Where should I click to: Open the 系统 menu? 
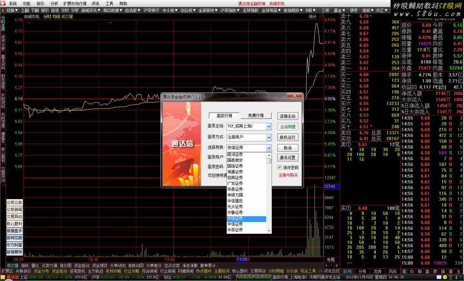click(x=13, y=4)
